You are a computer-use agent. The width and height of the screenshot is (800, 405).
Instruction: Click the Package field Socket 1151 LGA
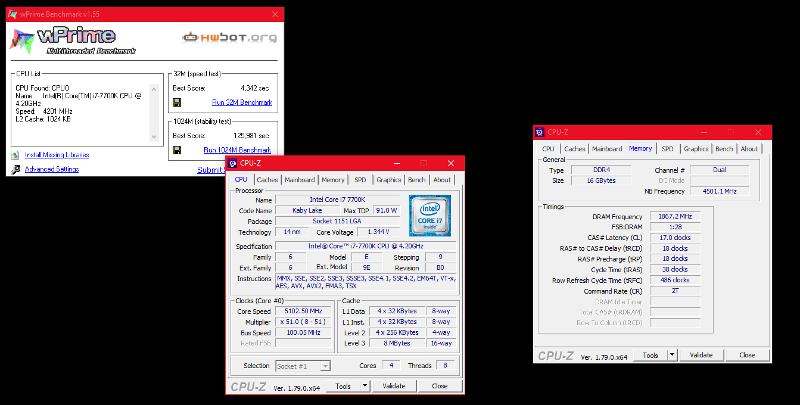pos(337,221)
